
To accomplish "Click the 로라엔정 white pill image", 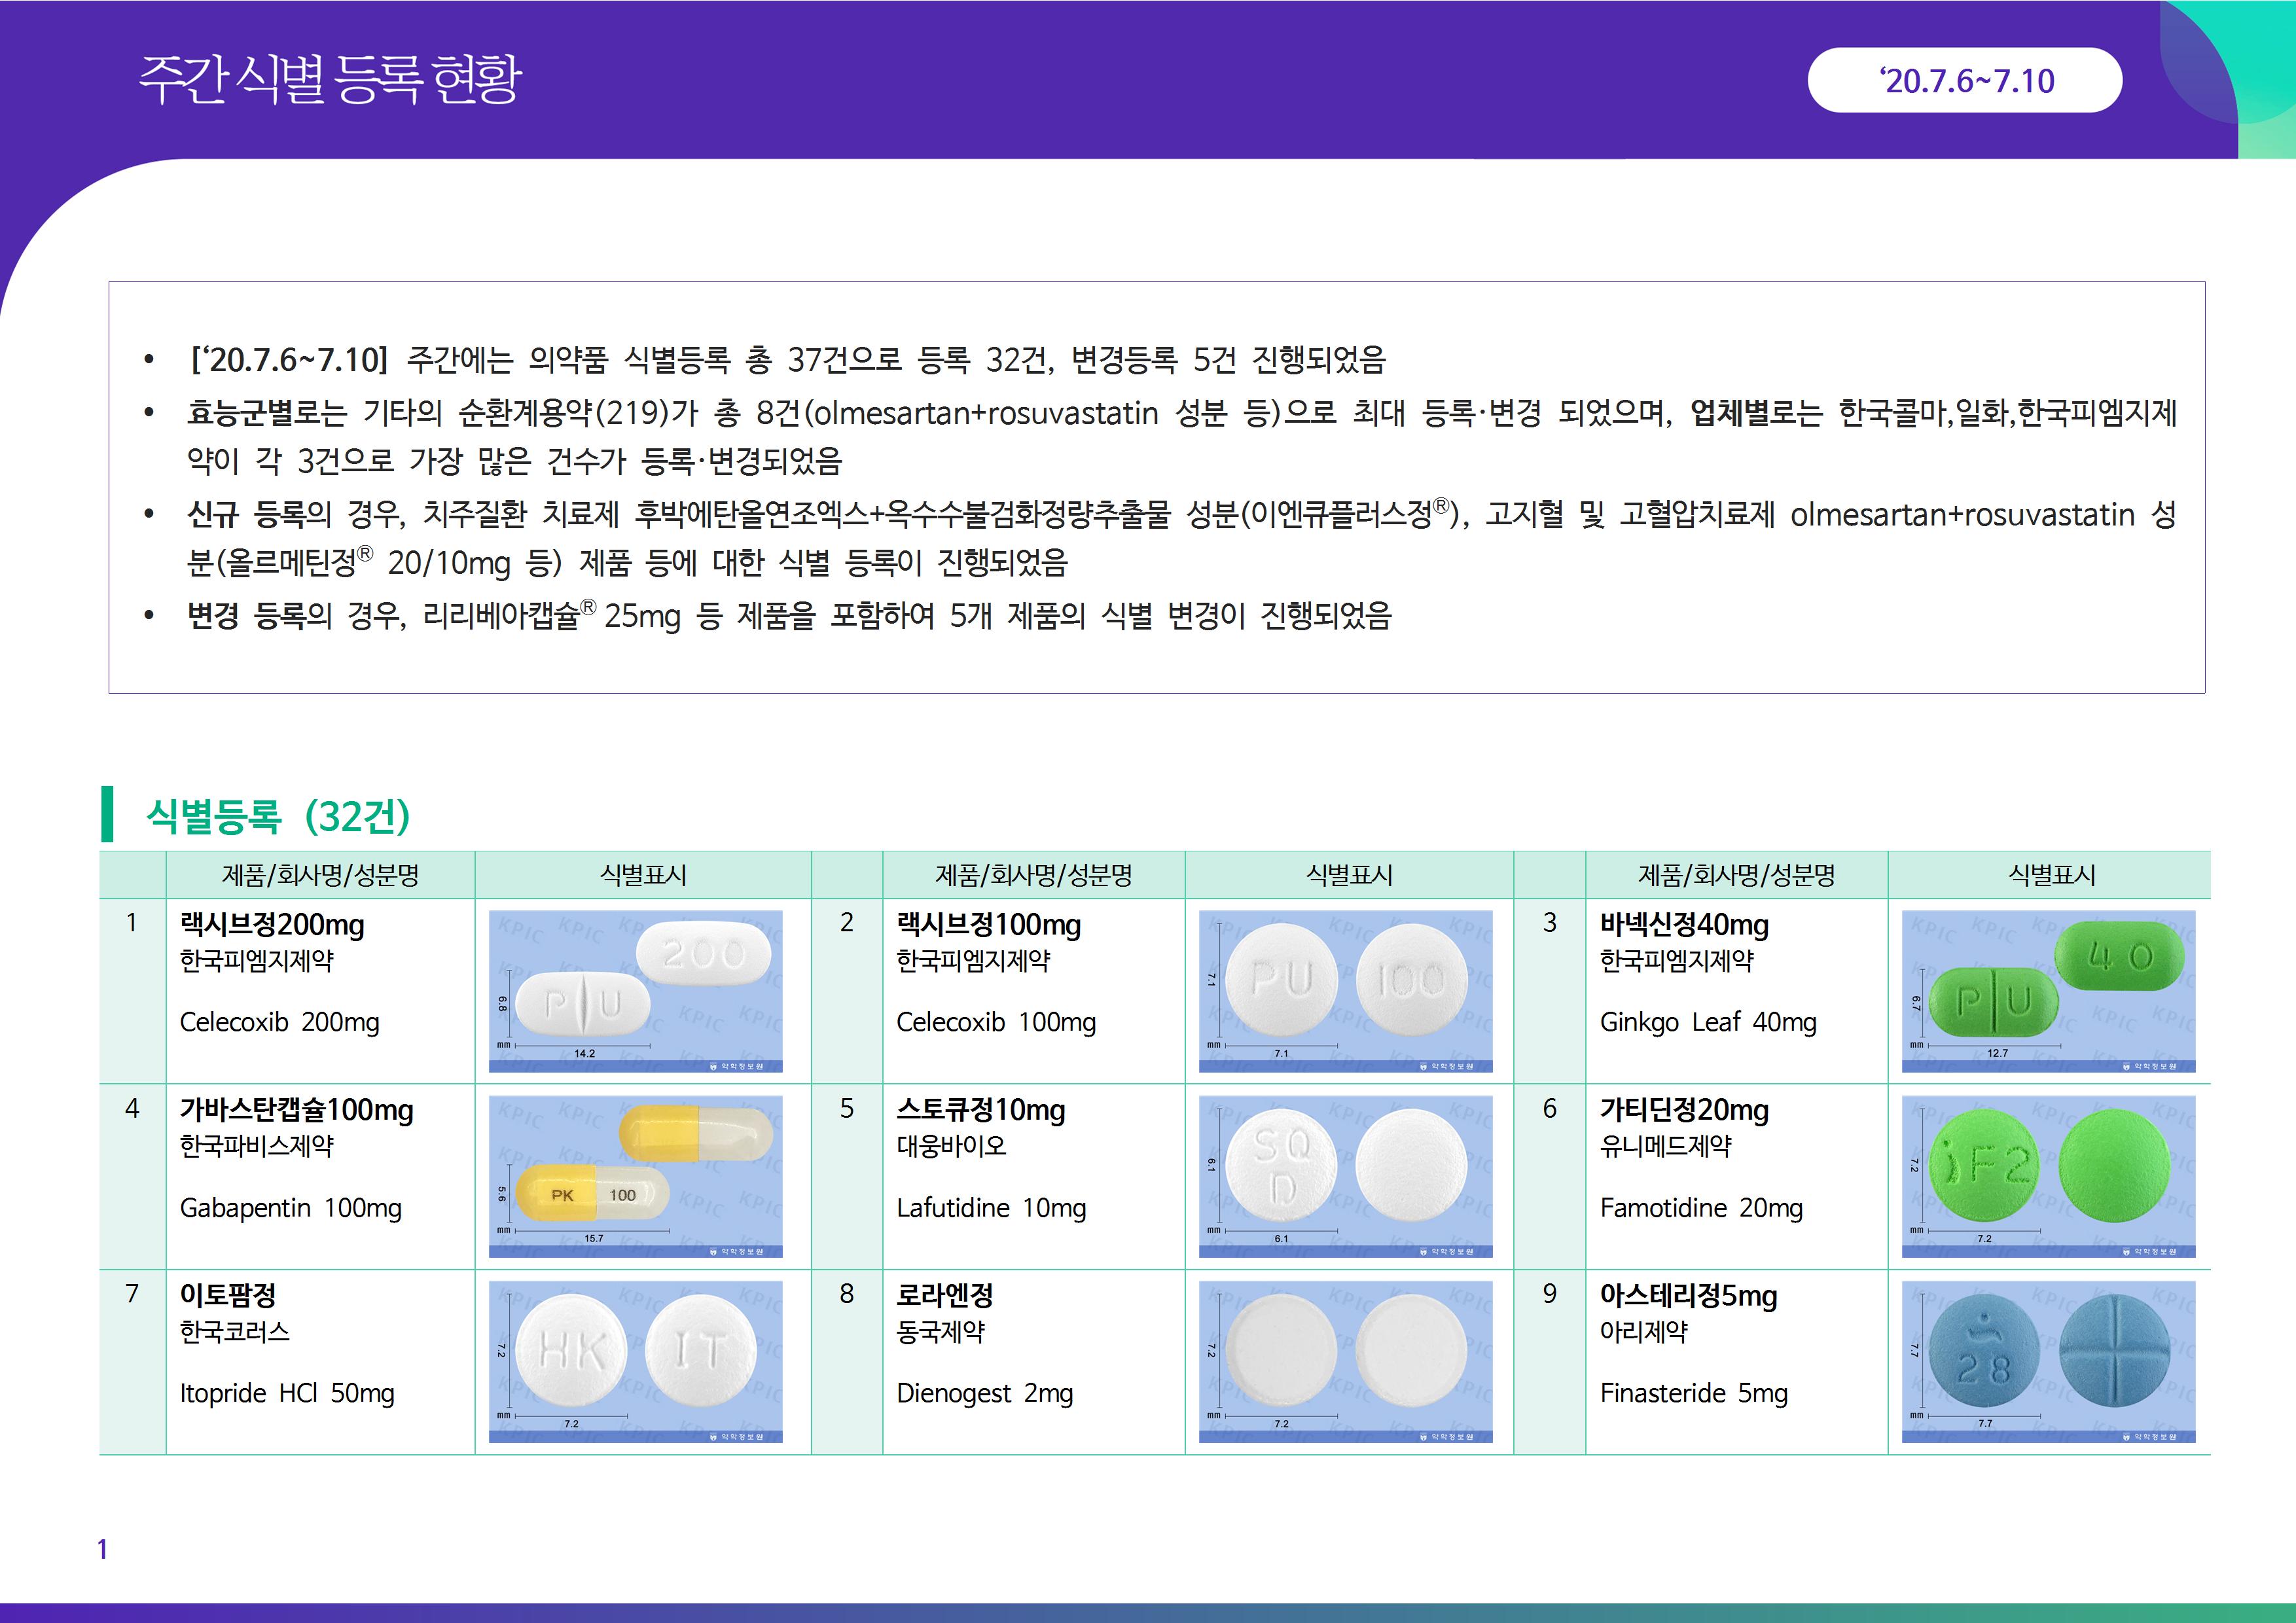I will tap(1345, 1361).
